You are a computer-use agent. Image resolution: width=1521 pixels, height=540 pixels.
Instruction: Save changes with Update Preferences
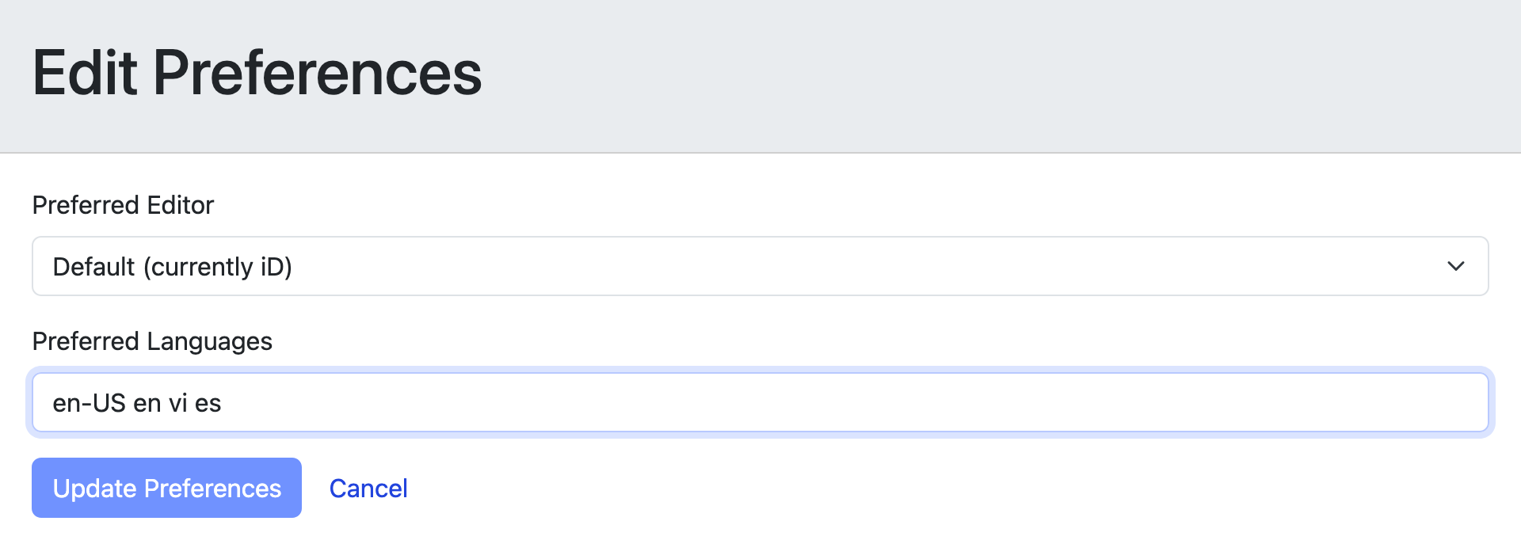pos(166,488)
